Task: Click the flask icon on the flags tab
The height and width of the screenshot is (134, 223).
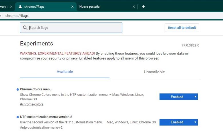Action: click(20, 7)
